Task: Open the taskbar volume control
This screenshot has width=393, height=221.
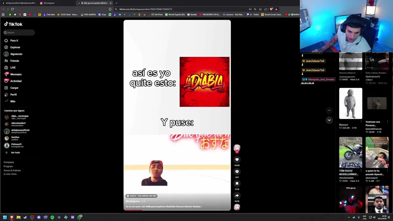Action: point(374,217)
